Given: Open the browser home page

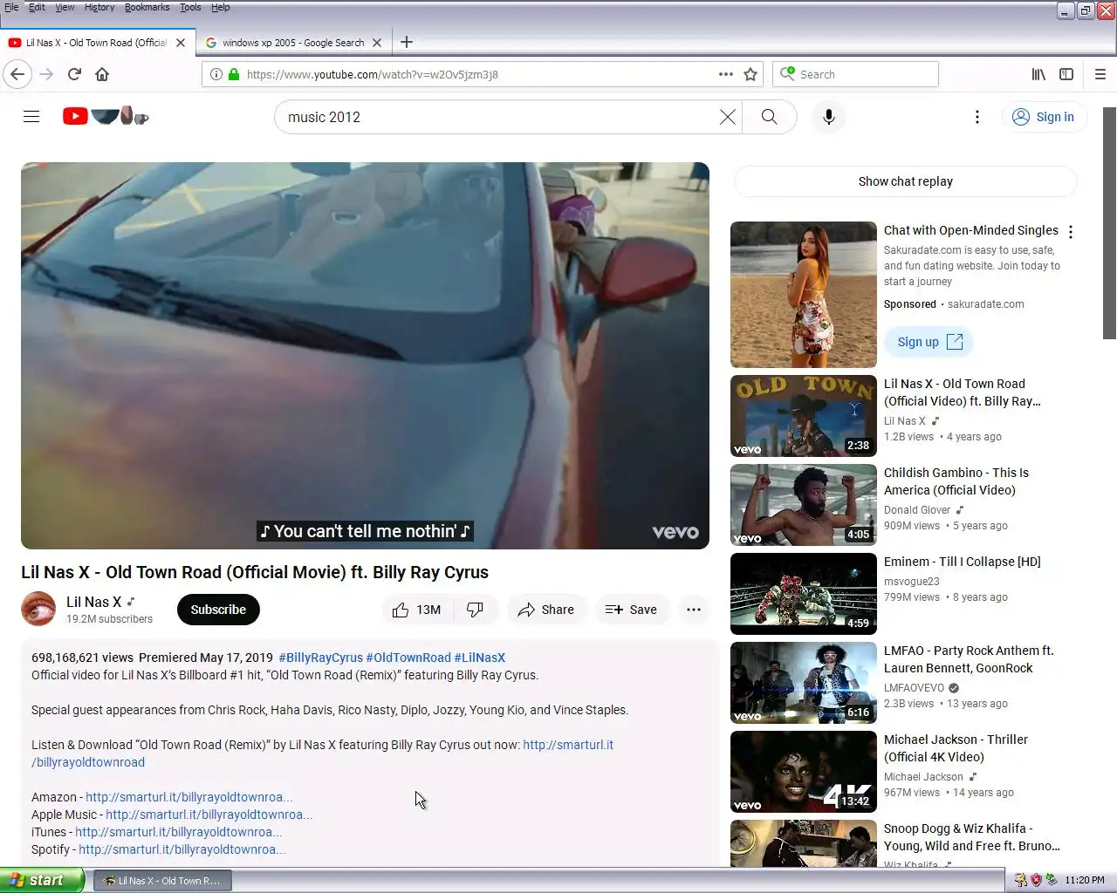Looking at the screenshot, I should 102,74.
